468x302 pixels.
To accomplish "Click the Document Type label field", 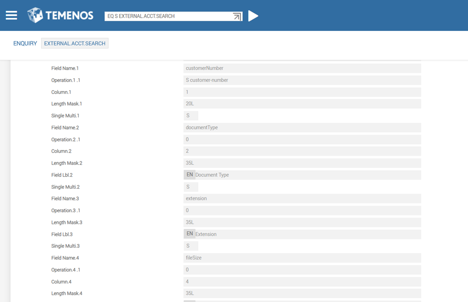I will click(307, 175).
